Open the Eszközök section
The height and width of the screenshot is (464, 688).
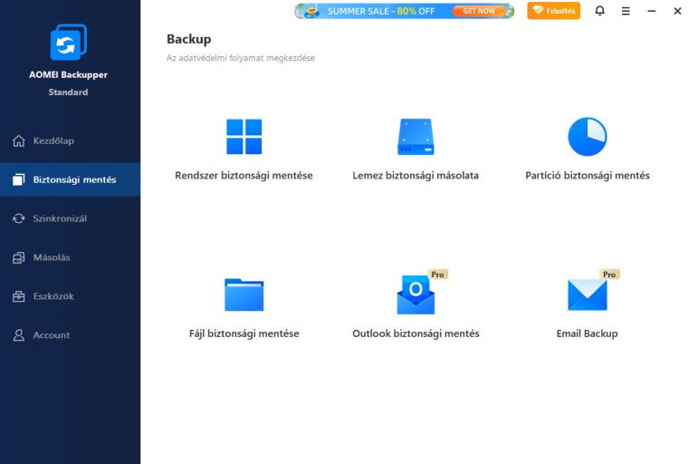pos(71,296)
